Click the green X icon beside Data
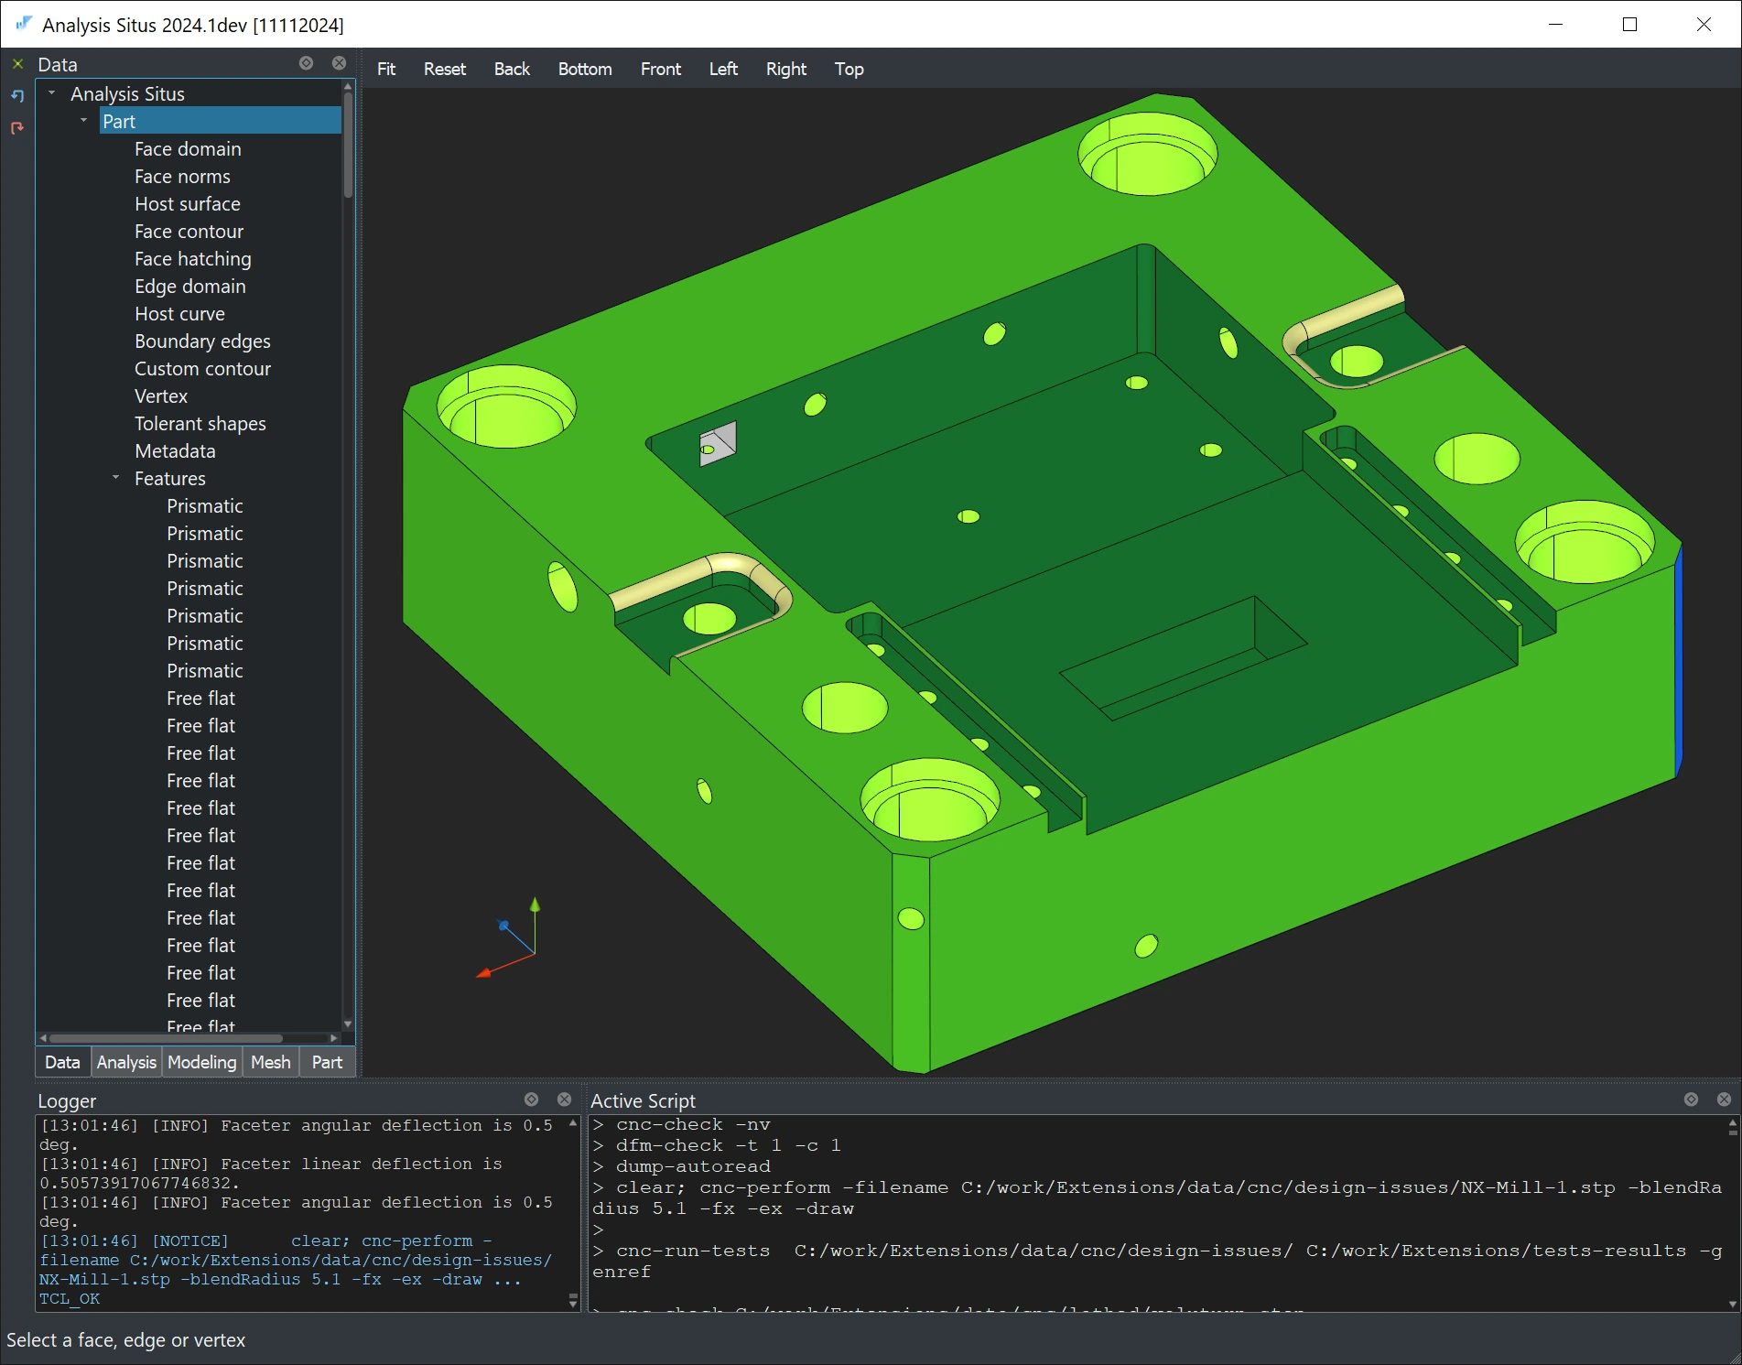 pos(17,64)
